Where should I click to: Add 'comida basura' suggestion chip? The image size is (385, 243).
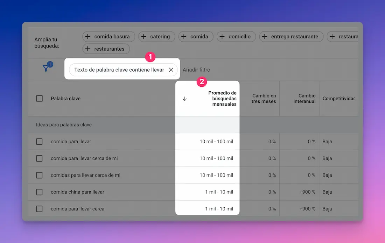107,36
